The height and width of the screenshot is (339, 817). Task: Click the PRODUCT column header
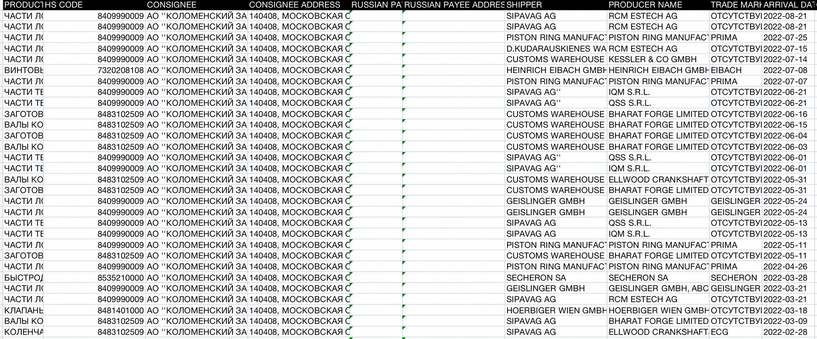23,5
